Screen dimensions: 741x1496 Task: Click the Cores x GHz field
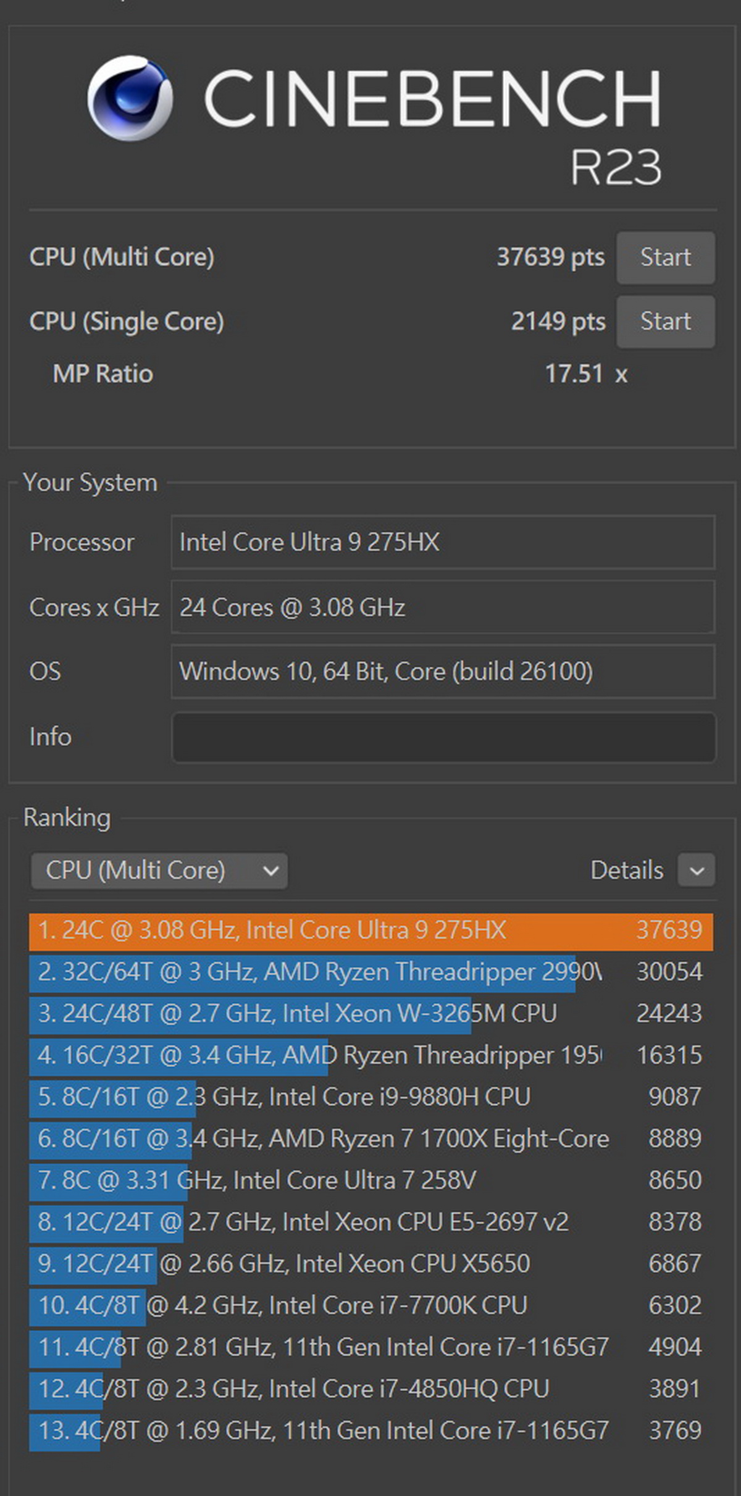pos(443,608)
